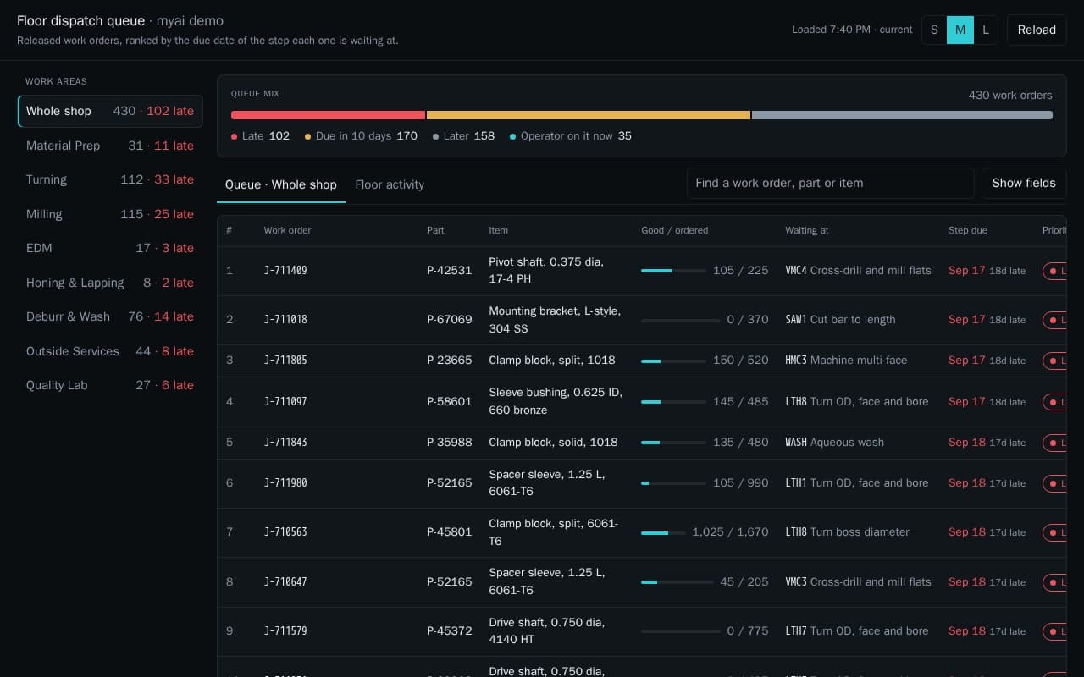Open work order J-711409
This screenshot has width=1084, height=677.
285,271
